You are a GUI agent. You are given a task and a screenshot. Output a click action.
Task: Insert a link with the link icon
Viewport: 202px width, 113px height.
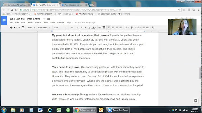(100, 27)
